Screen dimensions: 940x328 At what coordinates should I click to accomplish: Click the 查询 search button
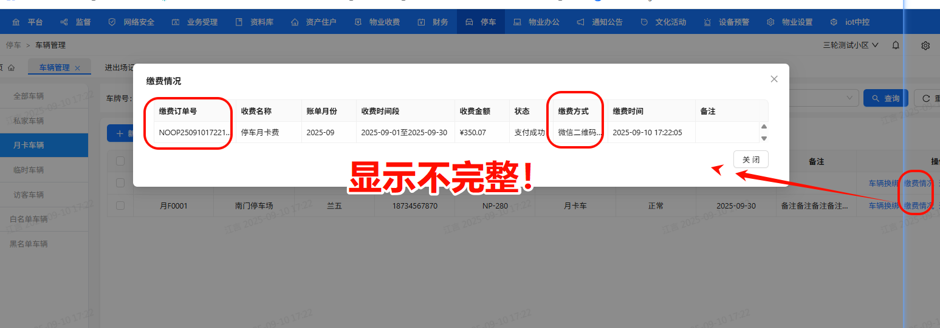885,98
